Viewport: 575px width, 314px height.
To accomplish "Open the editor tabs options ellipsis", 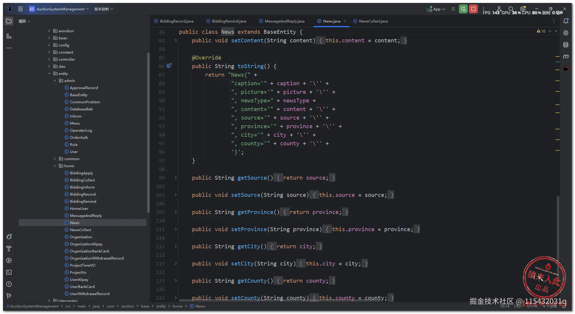I will [554, 21].
